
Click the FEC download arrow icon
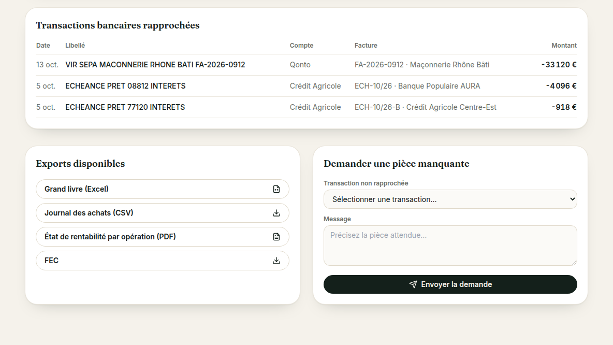pos(276,261)
